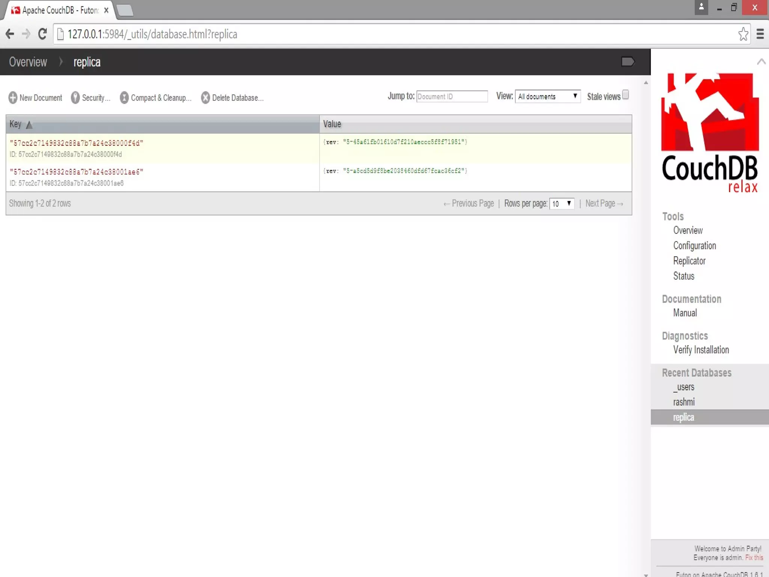Open the rashmi recent database
Image resolution: width=769 pixels, height=577 pixels.
pos(684,402)
